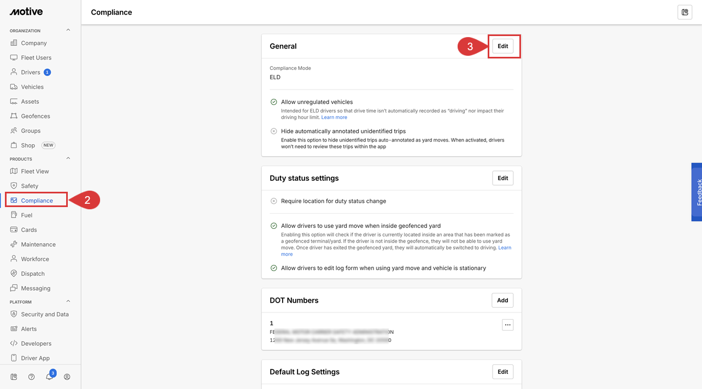Screen dimensions: 702x389
Task: Open the DOT number three-dots menu
Action: point(507,325)
